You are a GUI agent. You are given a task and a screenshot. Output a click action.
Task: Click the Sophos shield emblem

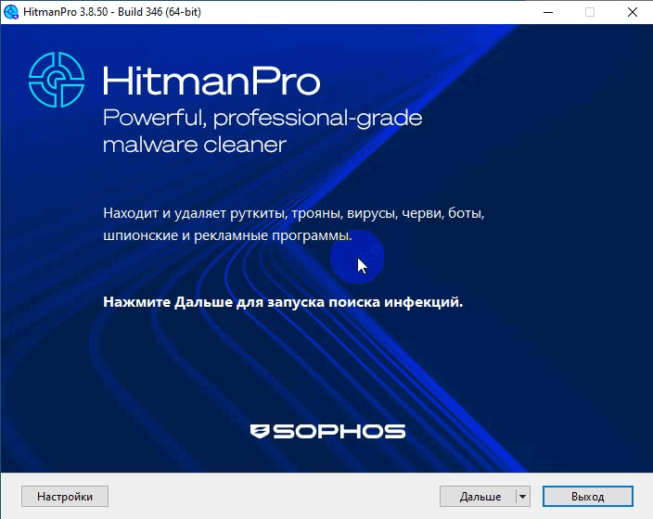260,432
